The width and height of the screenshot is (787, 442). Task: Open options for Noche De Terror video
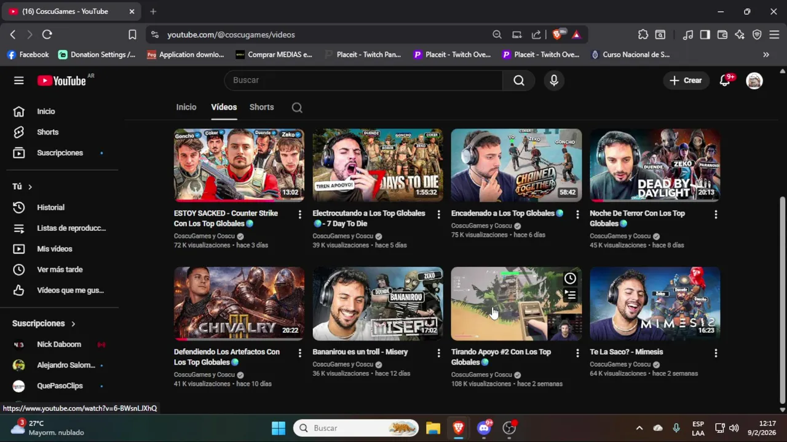(x=716, y=214)
